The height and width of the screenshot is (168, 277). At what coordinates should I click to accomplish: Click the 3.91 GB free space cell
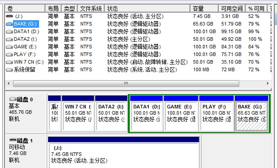pyautogui.click(x=230, y=16)
